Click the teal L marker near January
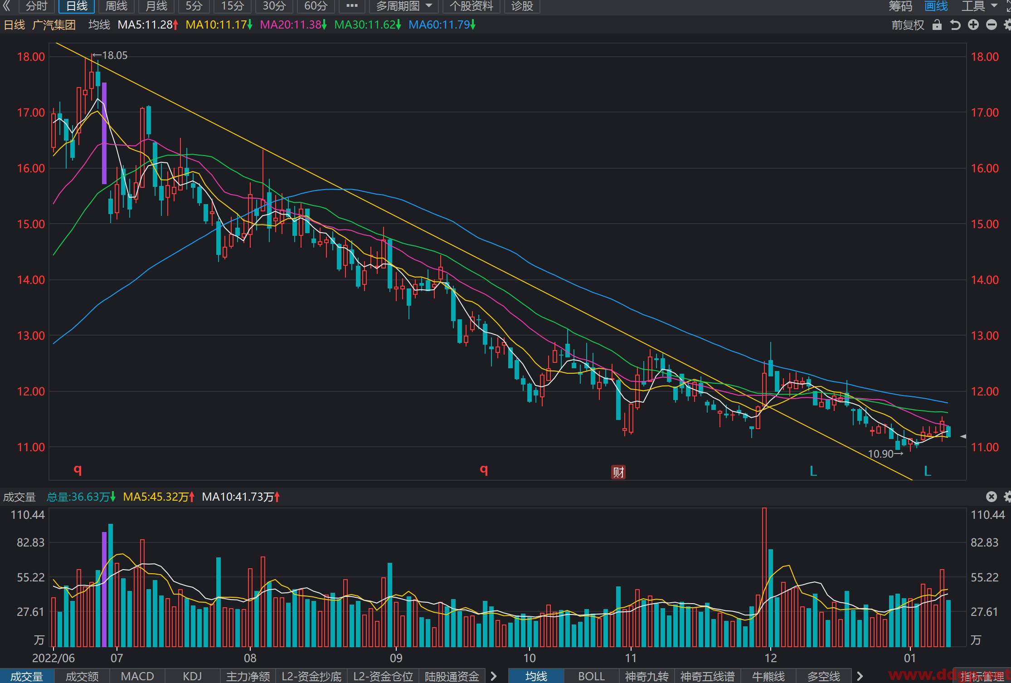 tap(928, 471)
